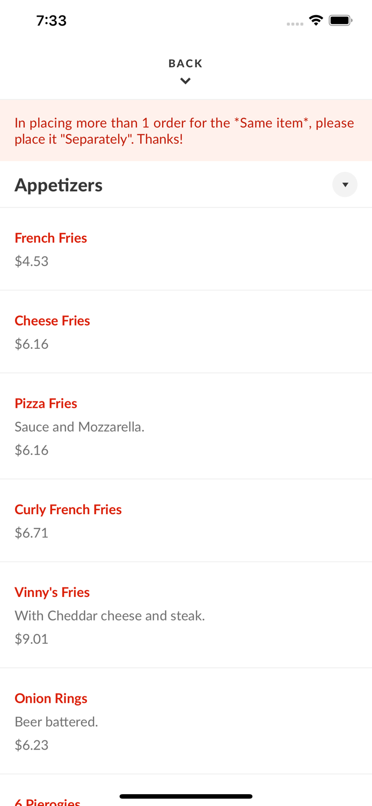The height and width of the screenshot is (806, 372).
Task: Tap the home indicator bar
Action: pyautogui.click(x=186, y=796)
